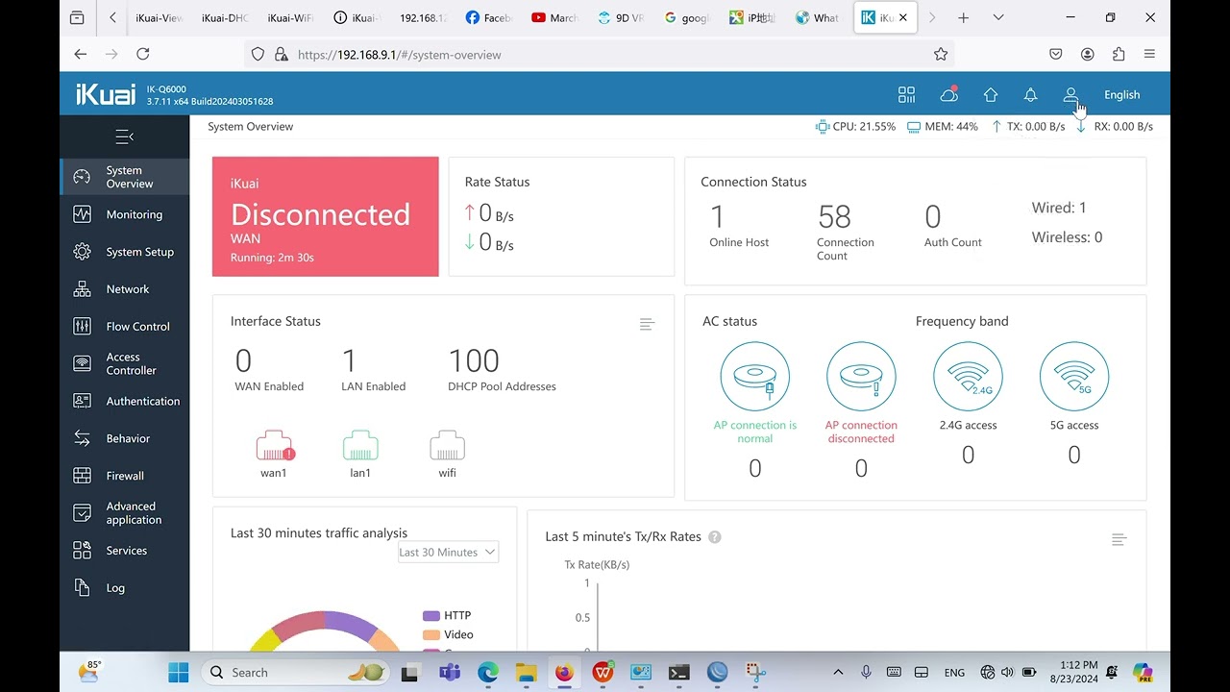
Task: Click the red Disconnected WAN status card
Action: 326,216
